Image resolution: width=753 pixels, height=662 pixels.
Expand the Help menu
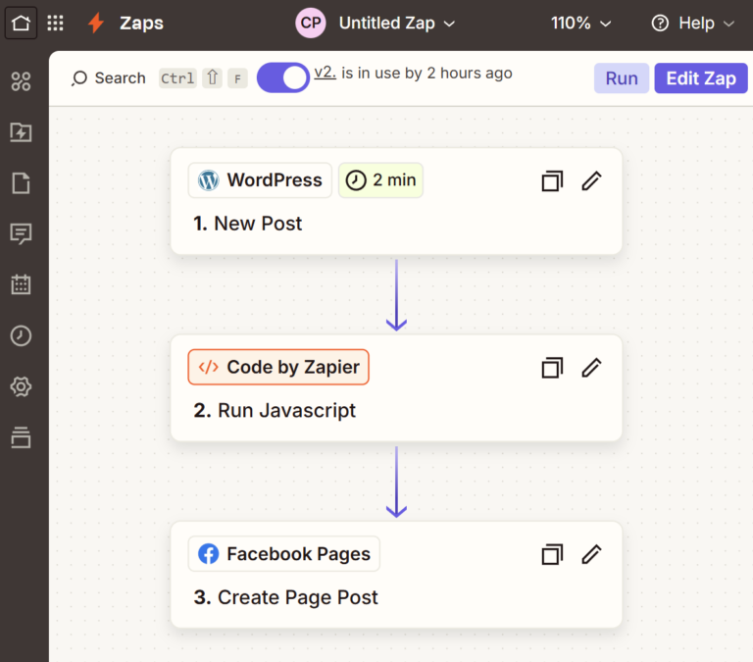click(693, 23)
